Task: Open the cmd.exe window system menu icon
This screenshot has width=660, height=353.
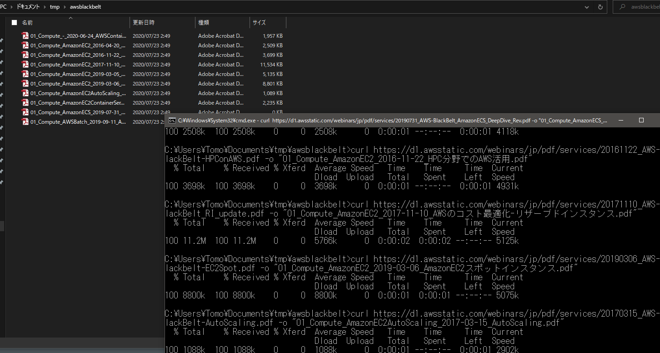Action: [x=172, y=120]
